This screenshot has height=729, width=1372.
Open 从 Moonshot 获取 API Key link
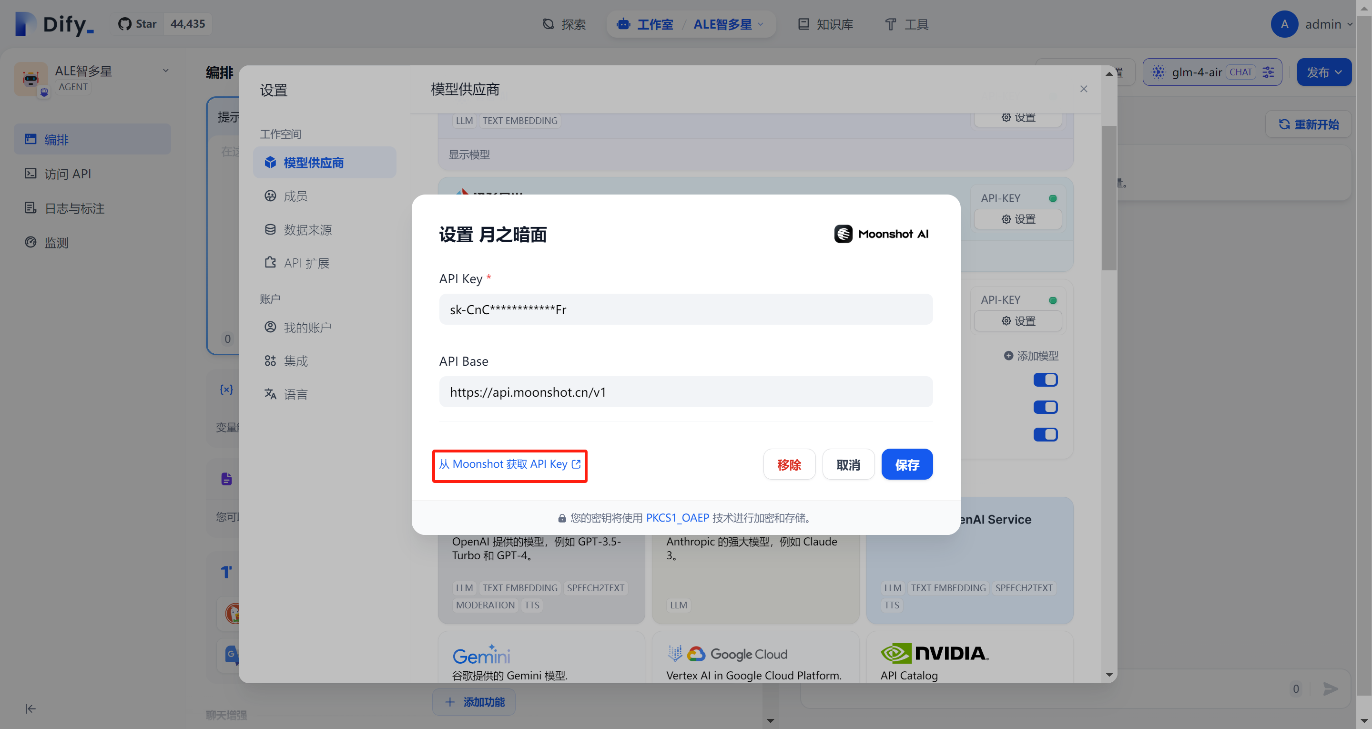tap(509, 464)
